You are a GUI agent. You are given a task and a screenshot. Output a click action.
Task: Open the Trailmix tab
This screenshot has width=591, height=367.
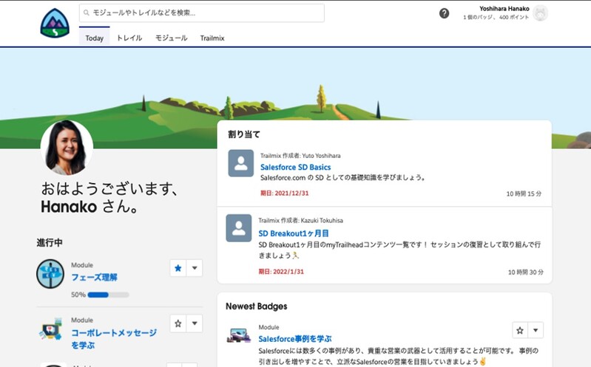(212, 38)
